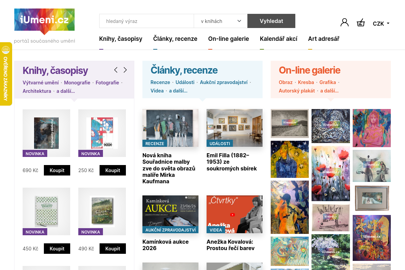Screen dimensions: 405x270
Task: Click the UDÁLOSTI tag on article image
Action: click(x=220, y=143)
